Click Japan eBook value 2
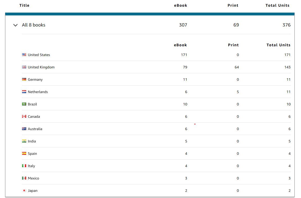301x198 pixels. pos(186,191)
